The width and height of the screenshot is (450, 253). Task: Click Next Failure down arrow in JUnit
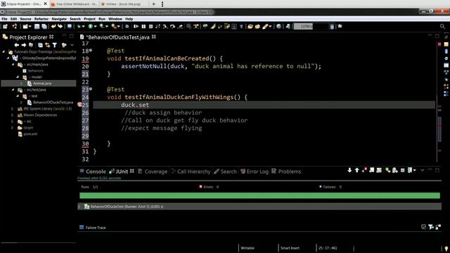coord(349,170)
